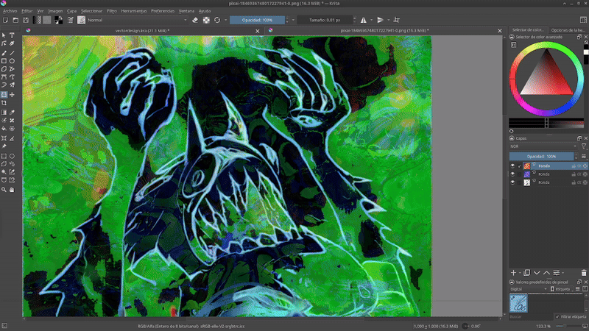589x331 pixels.
Task: Toggle Eraser mode in the toolbar
Action: click(x=195, y=20)
